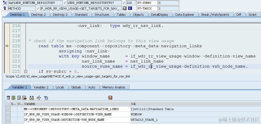The image size is (261, 124).
Task: Open the Data Explorer tab
Action: click(185, 14)
